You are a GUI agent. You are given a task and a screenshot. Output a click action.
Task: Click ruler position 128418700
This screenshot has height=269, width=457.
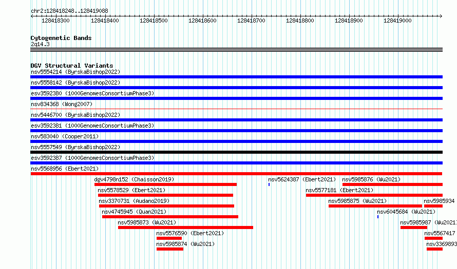coord(251,20)
